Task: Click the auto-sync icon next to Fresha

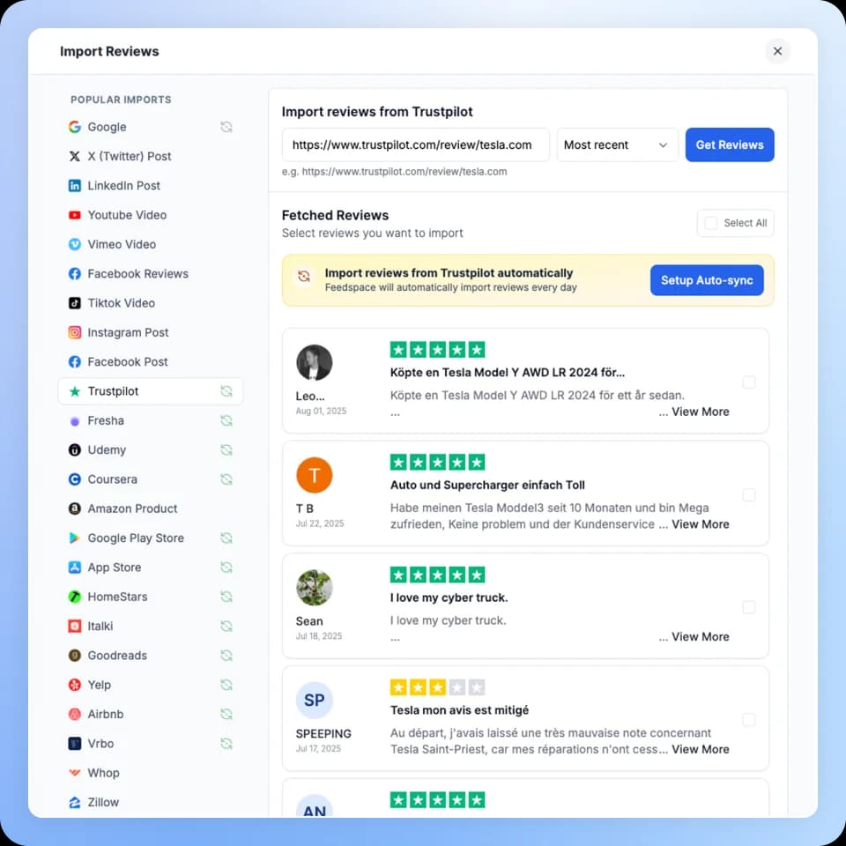Action: coord(226,421)
